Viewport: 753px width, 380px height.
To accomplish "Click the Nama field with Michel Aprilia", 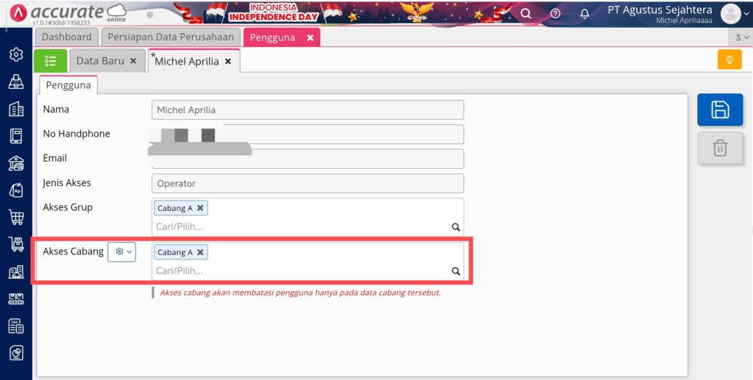I will pos(308,110).
